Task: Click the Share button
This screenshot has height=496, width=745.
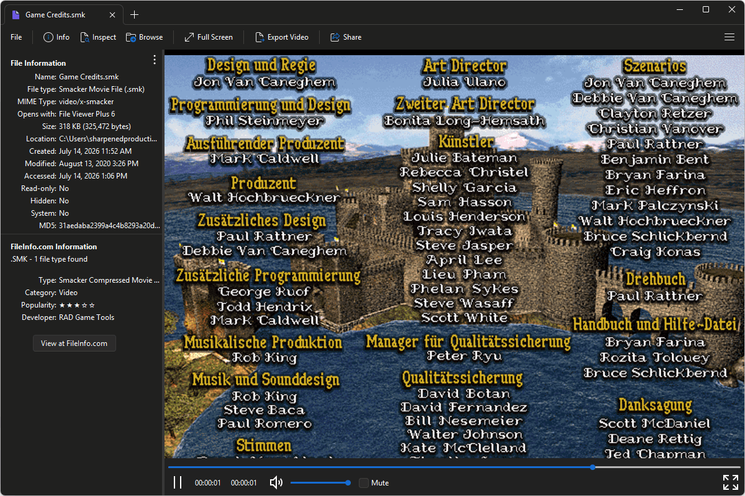Action: 346,37
